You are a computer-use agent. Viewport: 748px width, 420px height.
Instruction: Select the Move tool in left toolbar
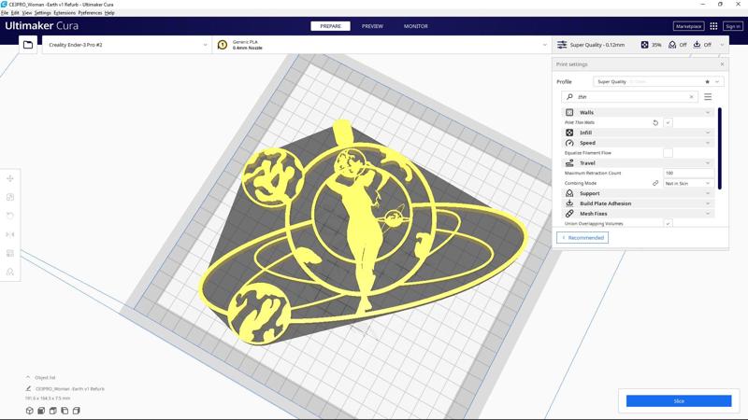click(x=10, y=178)
